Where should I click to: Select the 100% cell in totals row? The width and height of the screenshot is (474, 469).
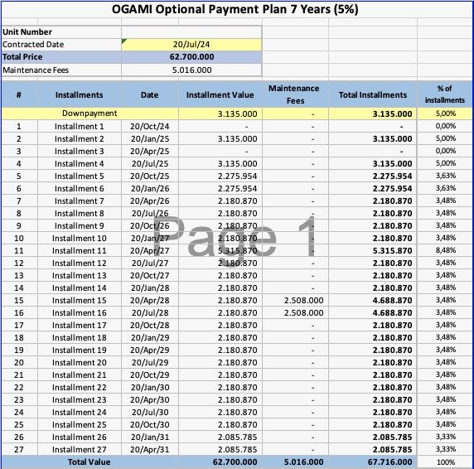pos(446,462)
